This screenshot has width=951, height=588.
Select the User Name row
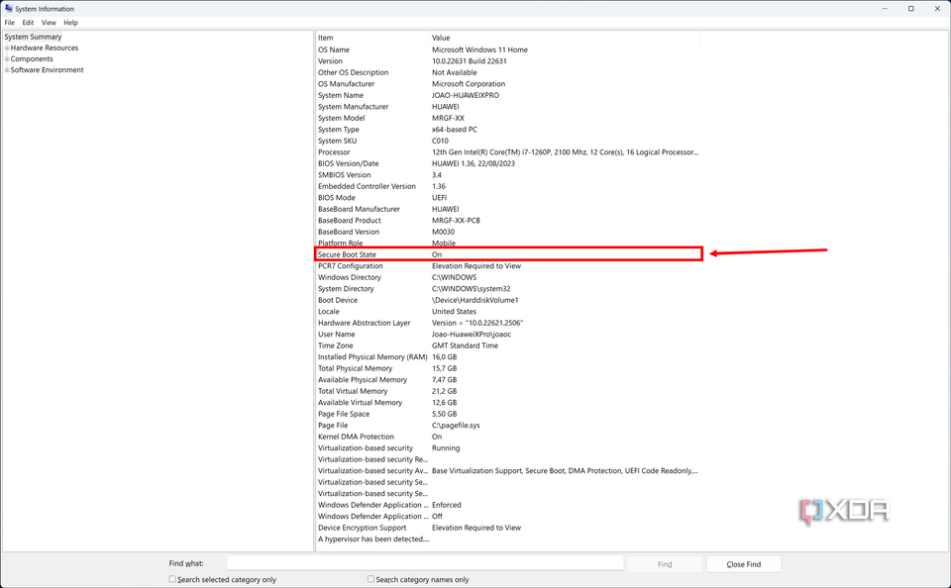[x=508, y=334]
